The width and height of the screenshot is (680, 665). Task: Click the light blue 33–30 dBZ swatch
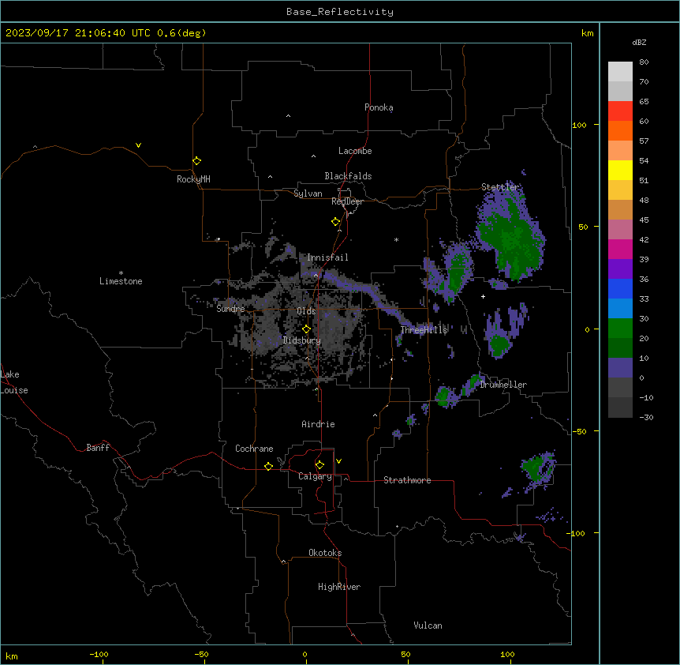click(x=620, y=309)
